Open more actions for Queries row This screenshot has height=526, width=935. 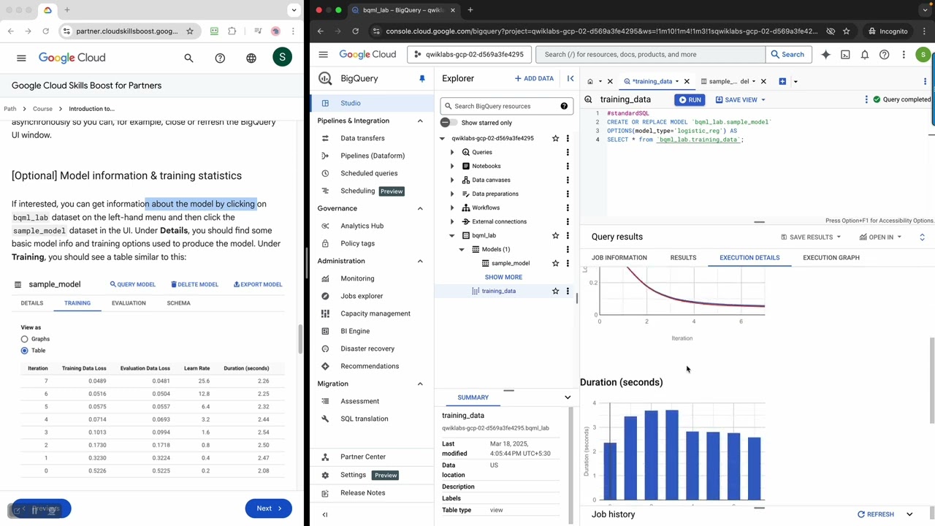tap(568, 152)
